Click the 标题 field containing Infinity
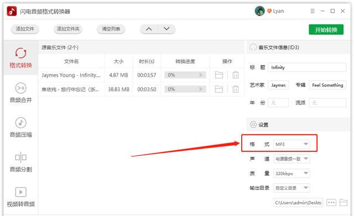Screen dimensions: 354x216 307,67
